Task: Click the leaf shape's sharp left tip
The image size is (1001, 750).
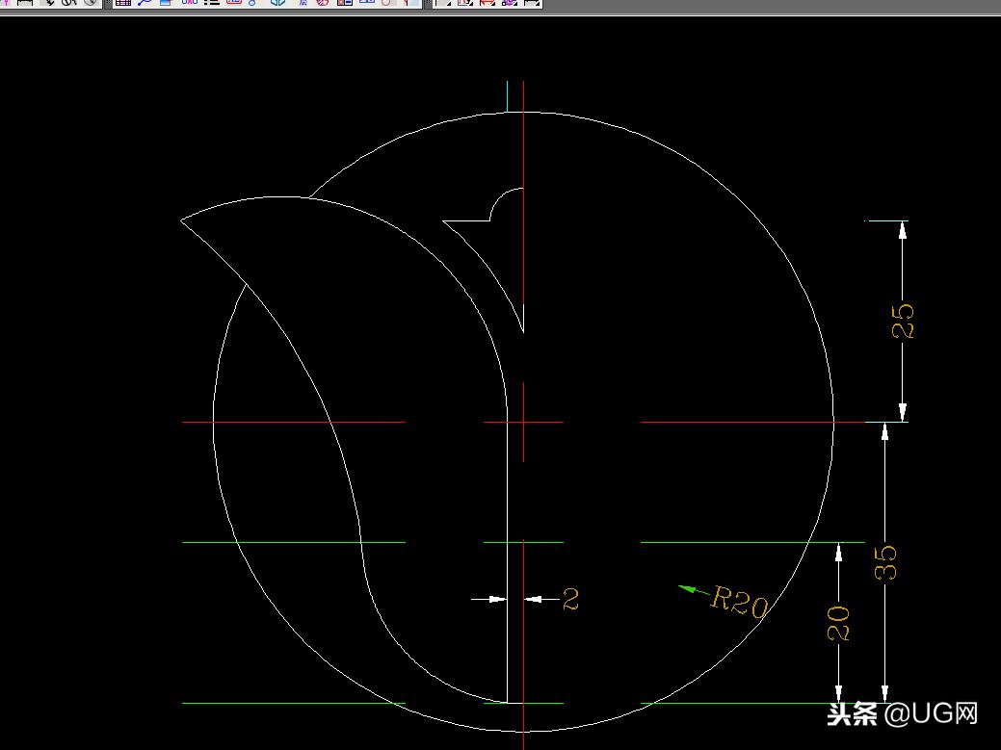Action: pos(183,220)
